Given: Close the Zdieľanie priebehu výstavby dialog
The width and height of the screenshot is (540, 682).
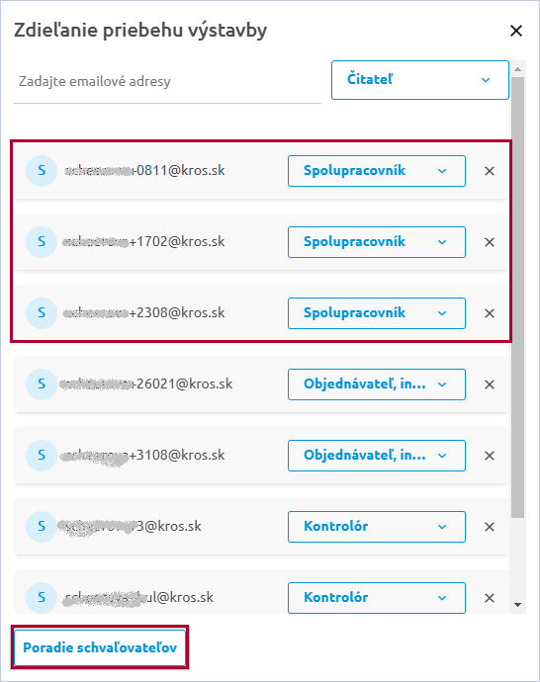Looking at the screenshot, I should point(516,31).
